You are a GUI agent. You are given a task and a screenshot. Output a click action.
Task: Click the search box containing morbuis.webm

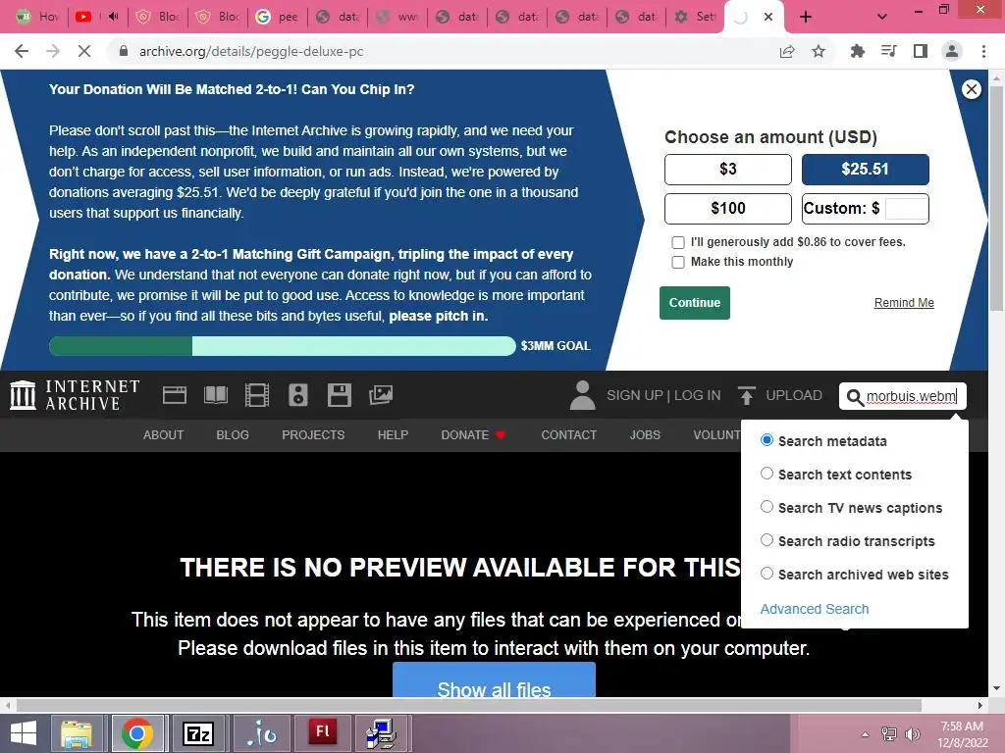[x=903, y=396]
